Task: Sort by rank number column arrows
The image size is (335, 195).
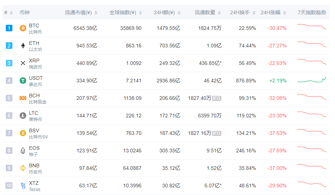Action: [x=12, y=13]
